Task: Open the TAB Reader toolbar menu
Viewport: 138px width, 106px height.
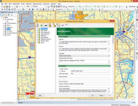Action: 132,7
